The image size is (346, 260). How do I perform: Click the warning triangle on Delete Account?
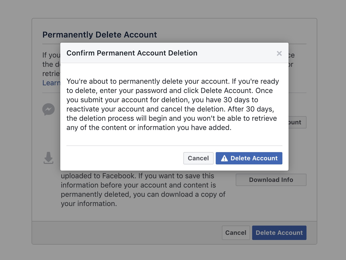pyautogui.click(x=224, y=158)
